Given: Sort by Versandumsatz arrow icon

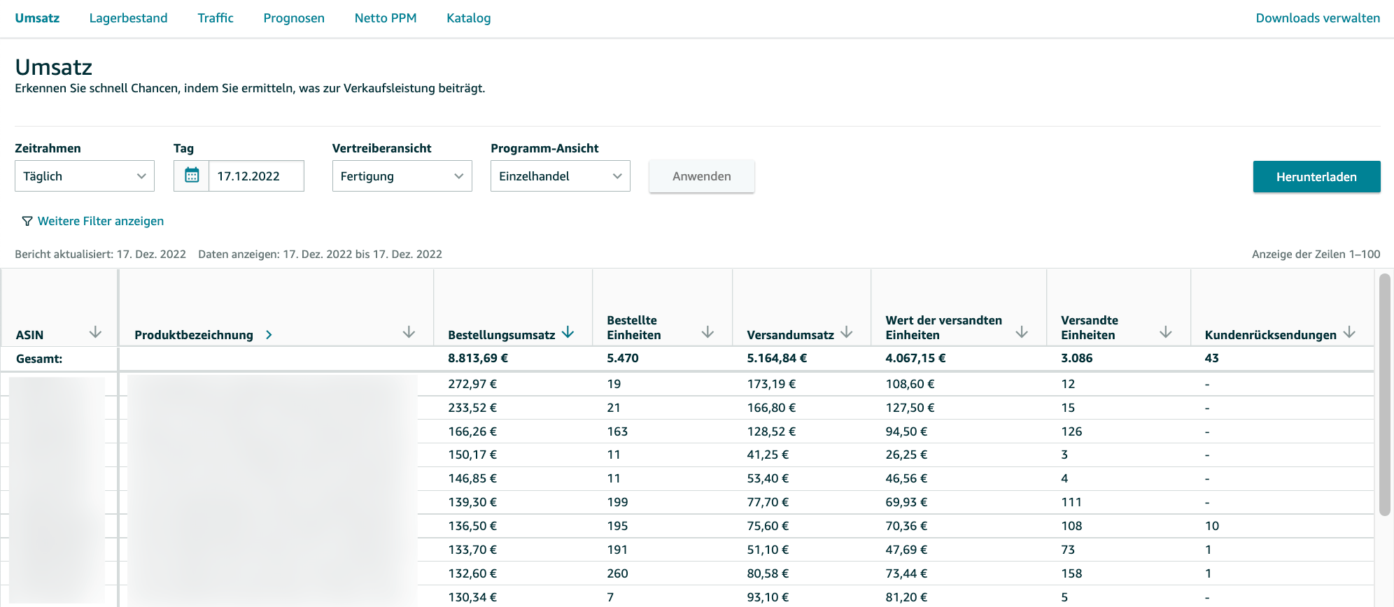Looking at the screenshot, I should click(847, 332).
